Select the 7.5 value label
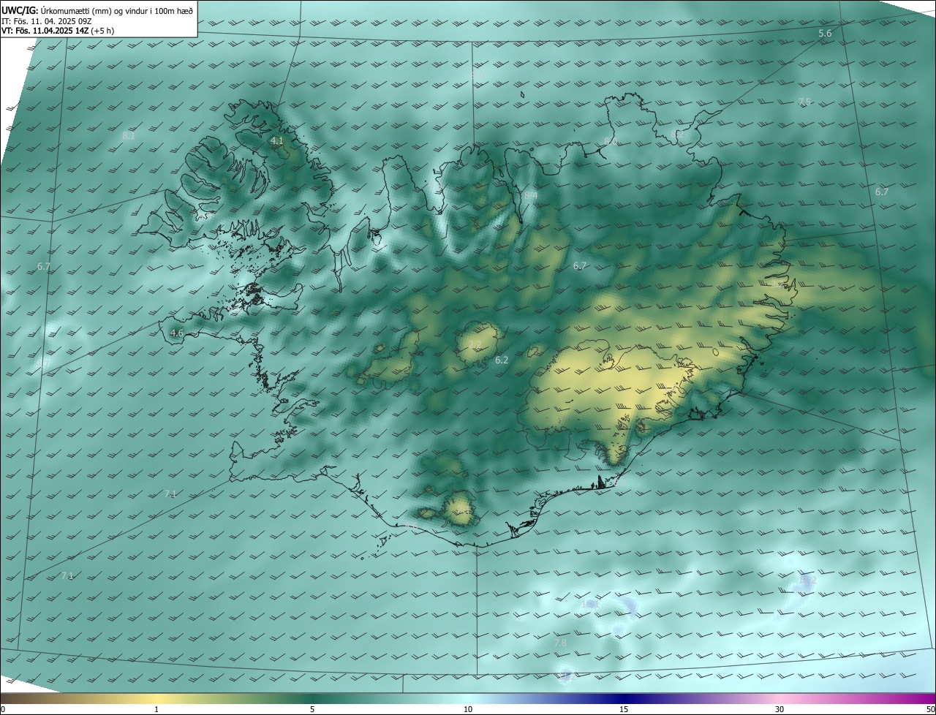The image size is (936, 715). [804, 102]
